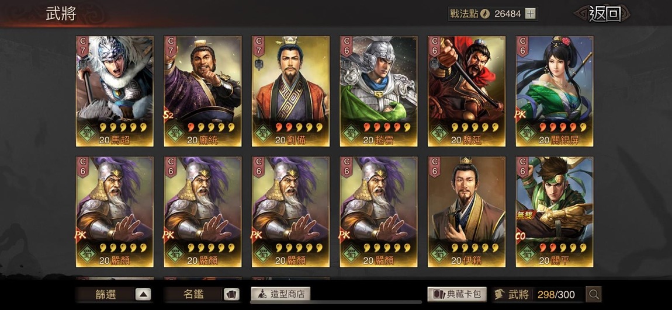This screenshot has width=672, height=310.
Task: Select the 伊籍 general card
Action: [x=467, y=212]
